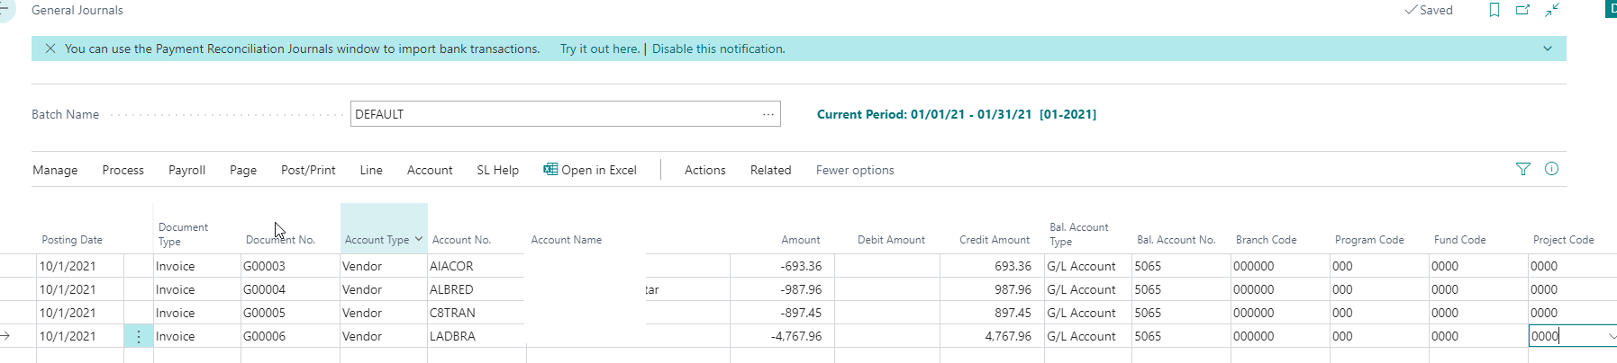Click the Branch Code column header
This screenshot has width=1617, height=363.
(1267, 240)
